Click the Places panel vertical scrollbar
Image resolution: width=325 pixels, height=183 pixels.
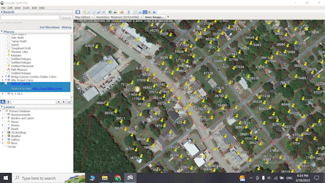point(72,66)
